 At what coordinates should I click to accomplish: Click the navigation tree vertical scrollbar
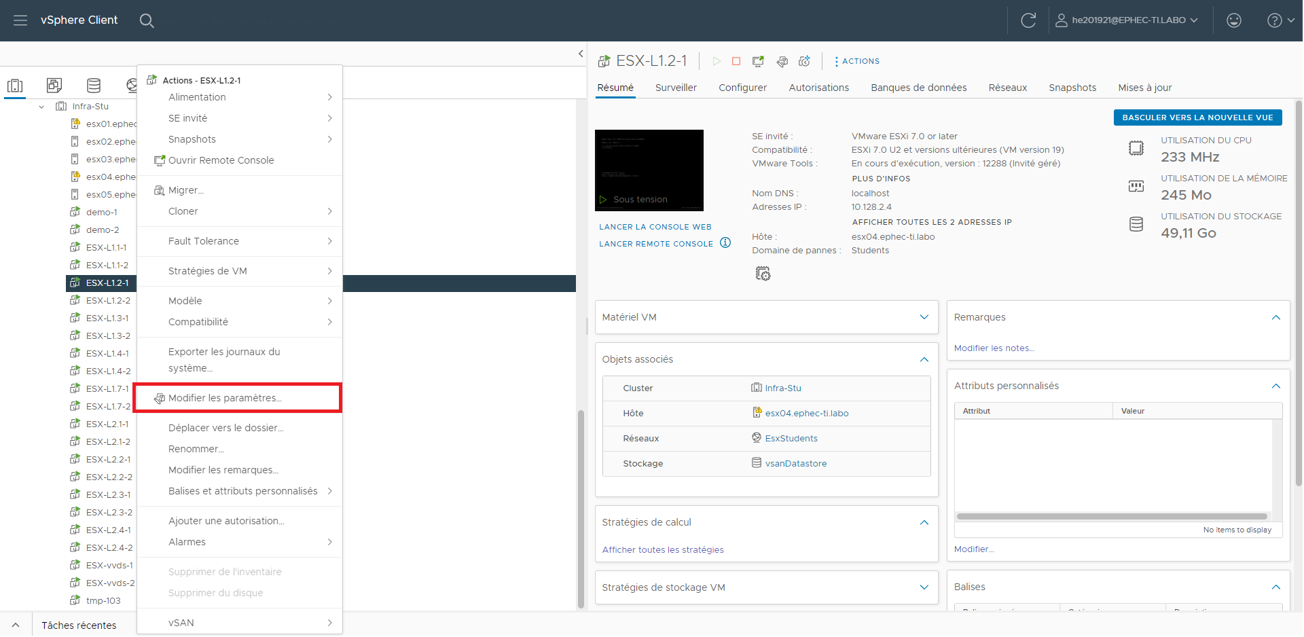[581, 509]
